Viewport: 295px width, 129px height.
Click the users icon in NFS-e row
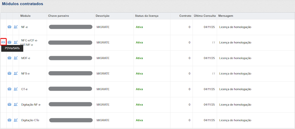16,73
